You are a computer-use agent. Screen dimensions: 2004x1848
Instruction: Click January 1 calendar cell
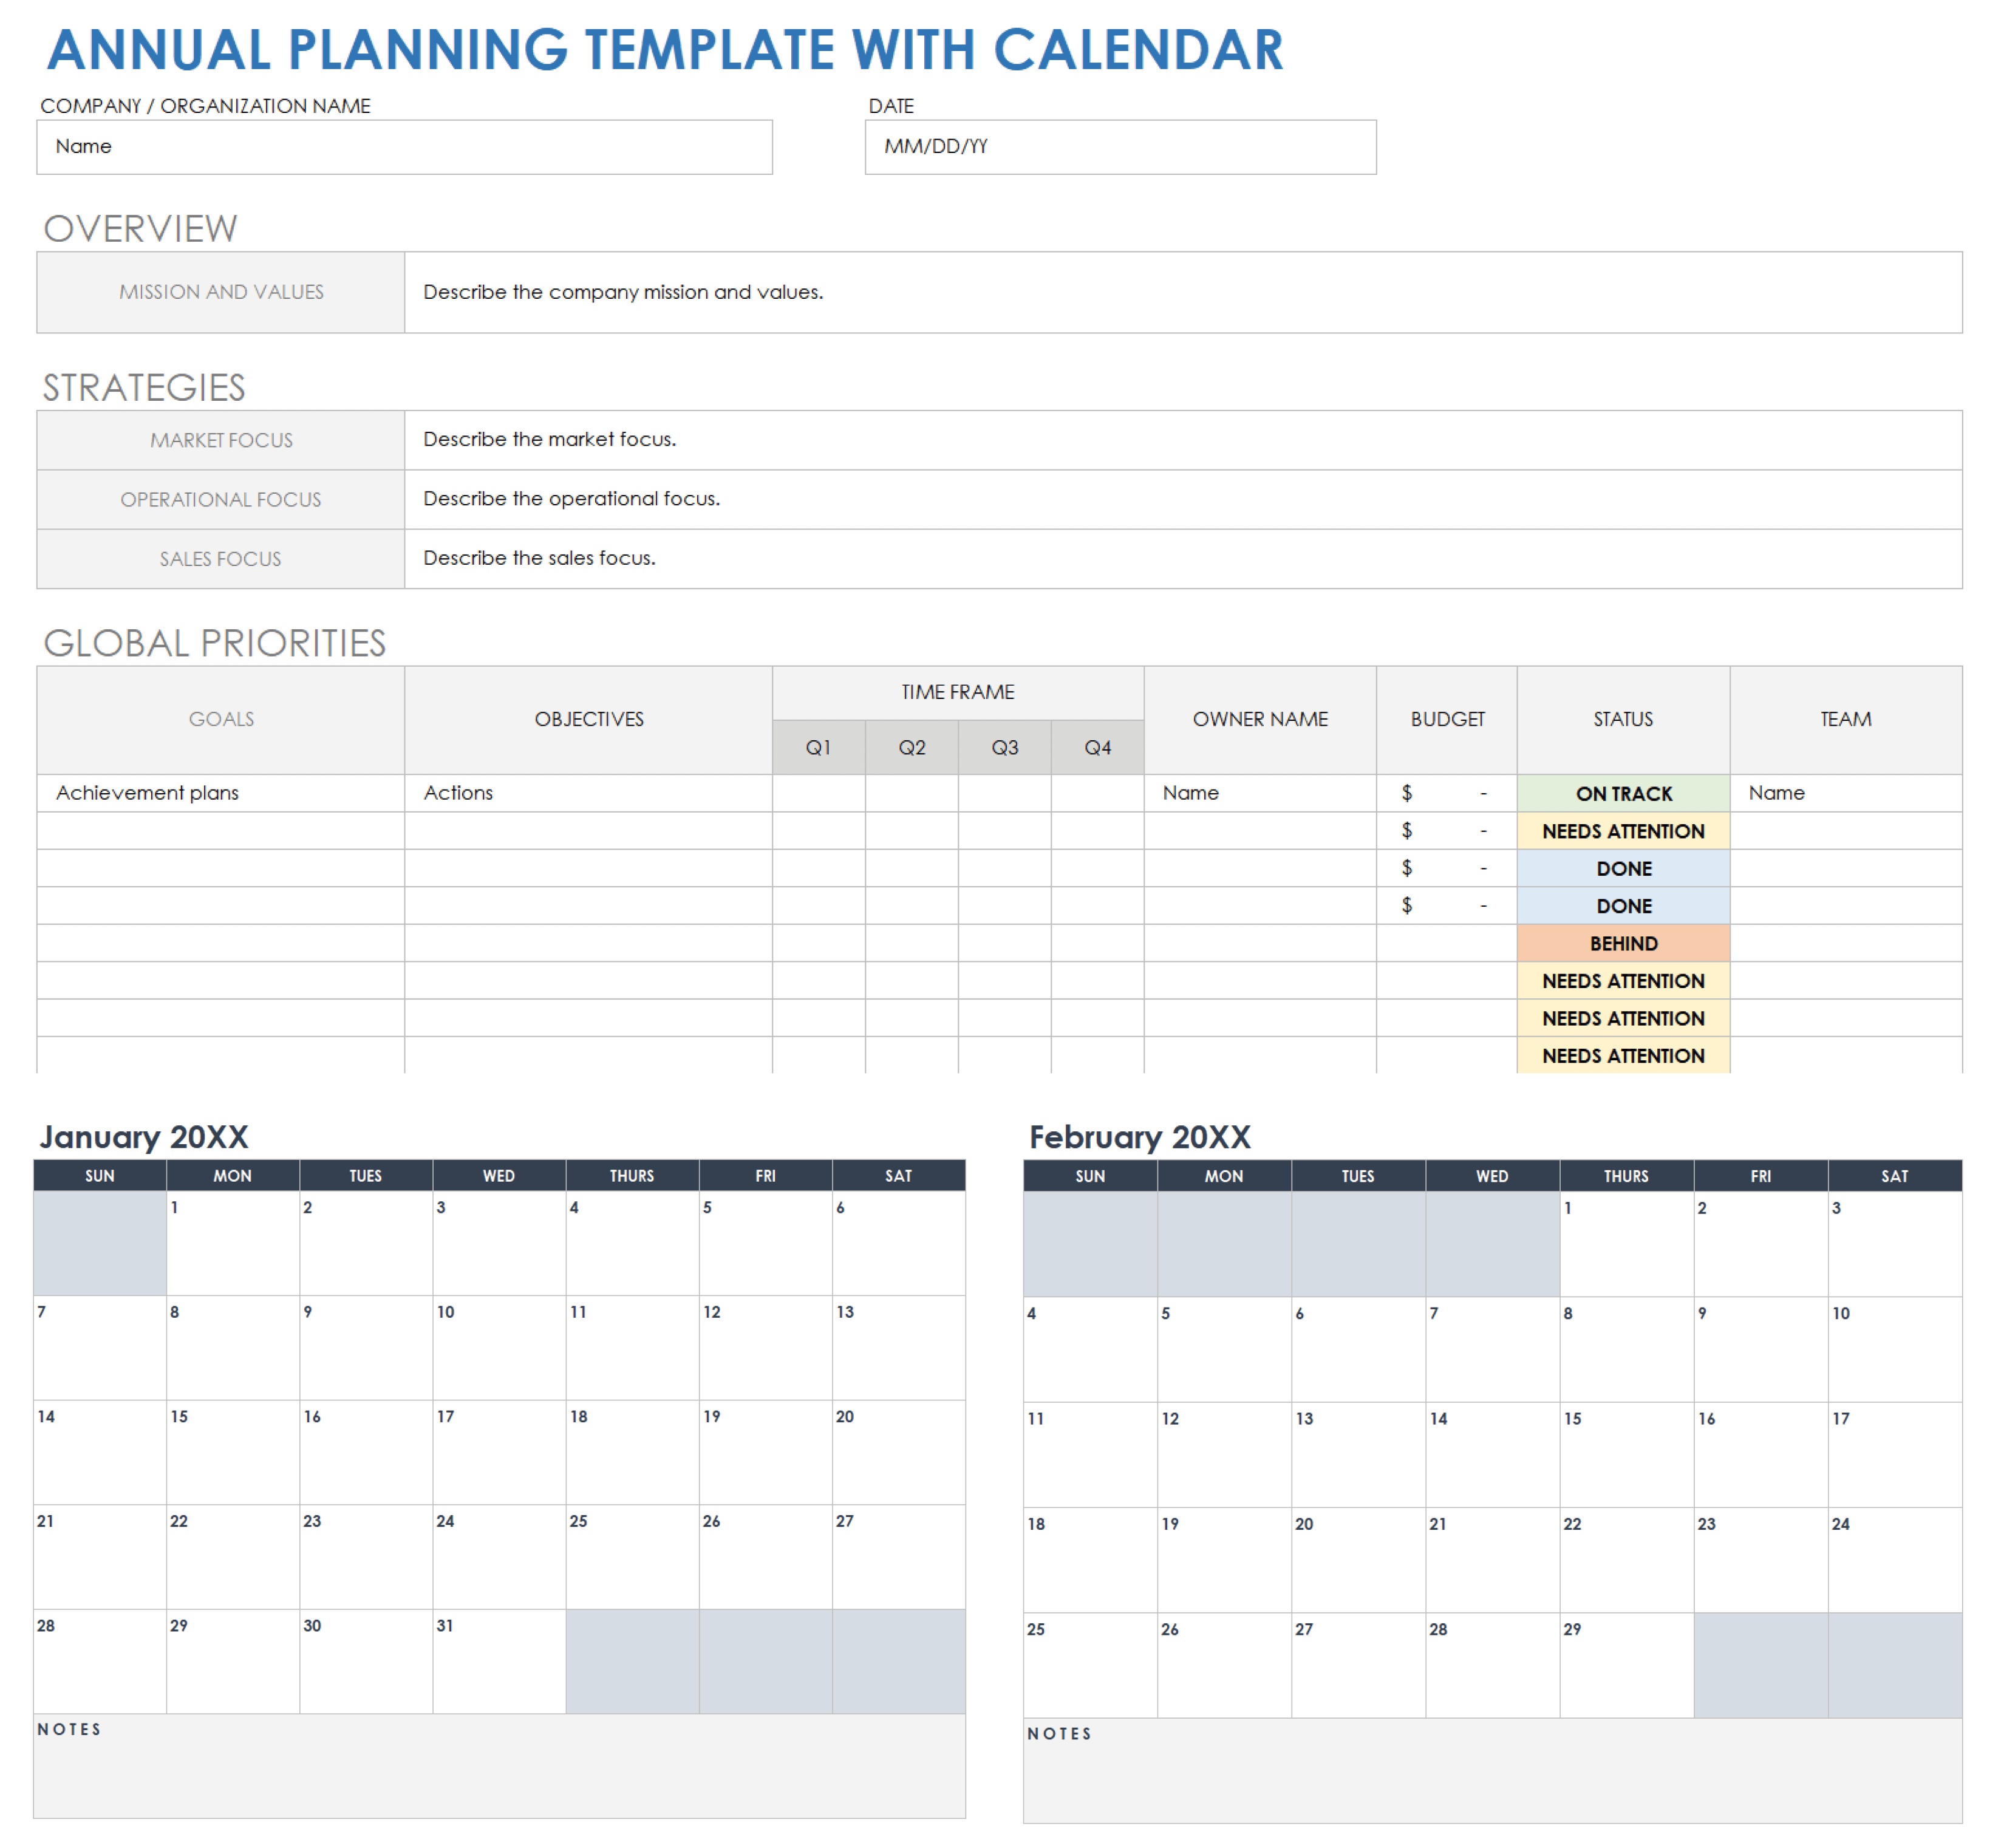click(x=233, y=1243)
